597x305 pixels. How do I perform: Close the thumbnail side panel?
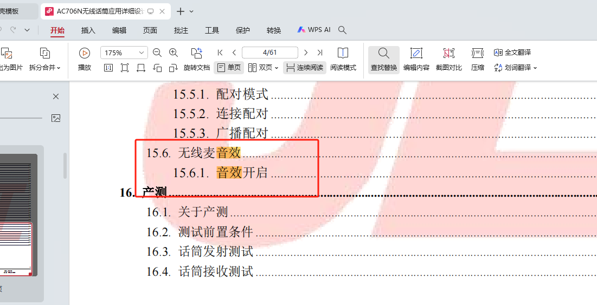pos(56,96)
